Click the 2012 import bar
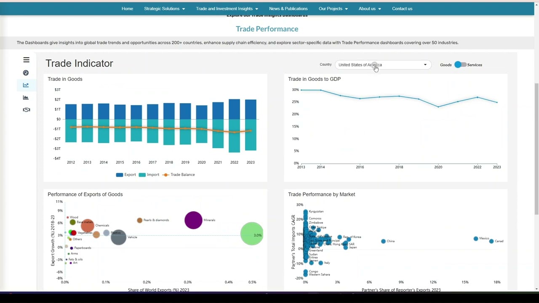This screenshot has width=539, height=303. [71, 130]
